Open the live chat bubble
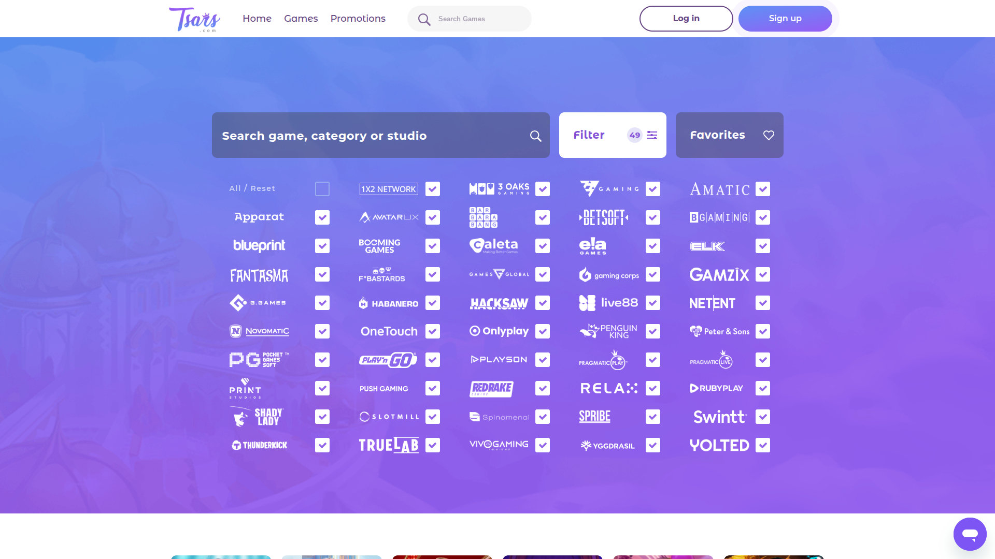The height and width of the screenshot is (559, 995). [x=970, y=534]
